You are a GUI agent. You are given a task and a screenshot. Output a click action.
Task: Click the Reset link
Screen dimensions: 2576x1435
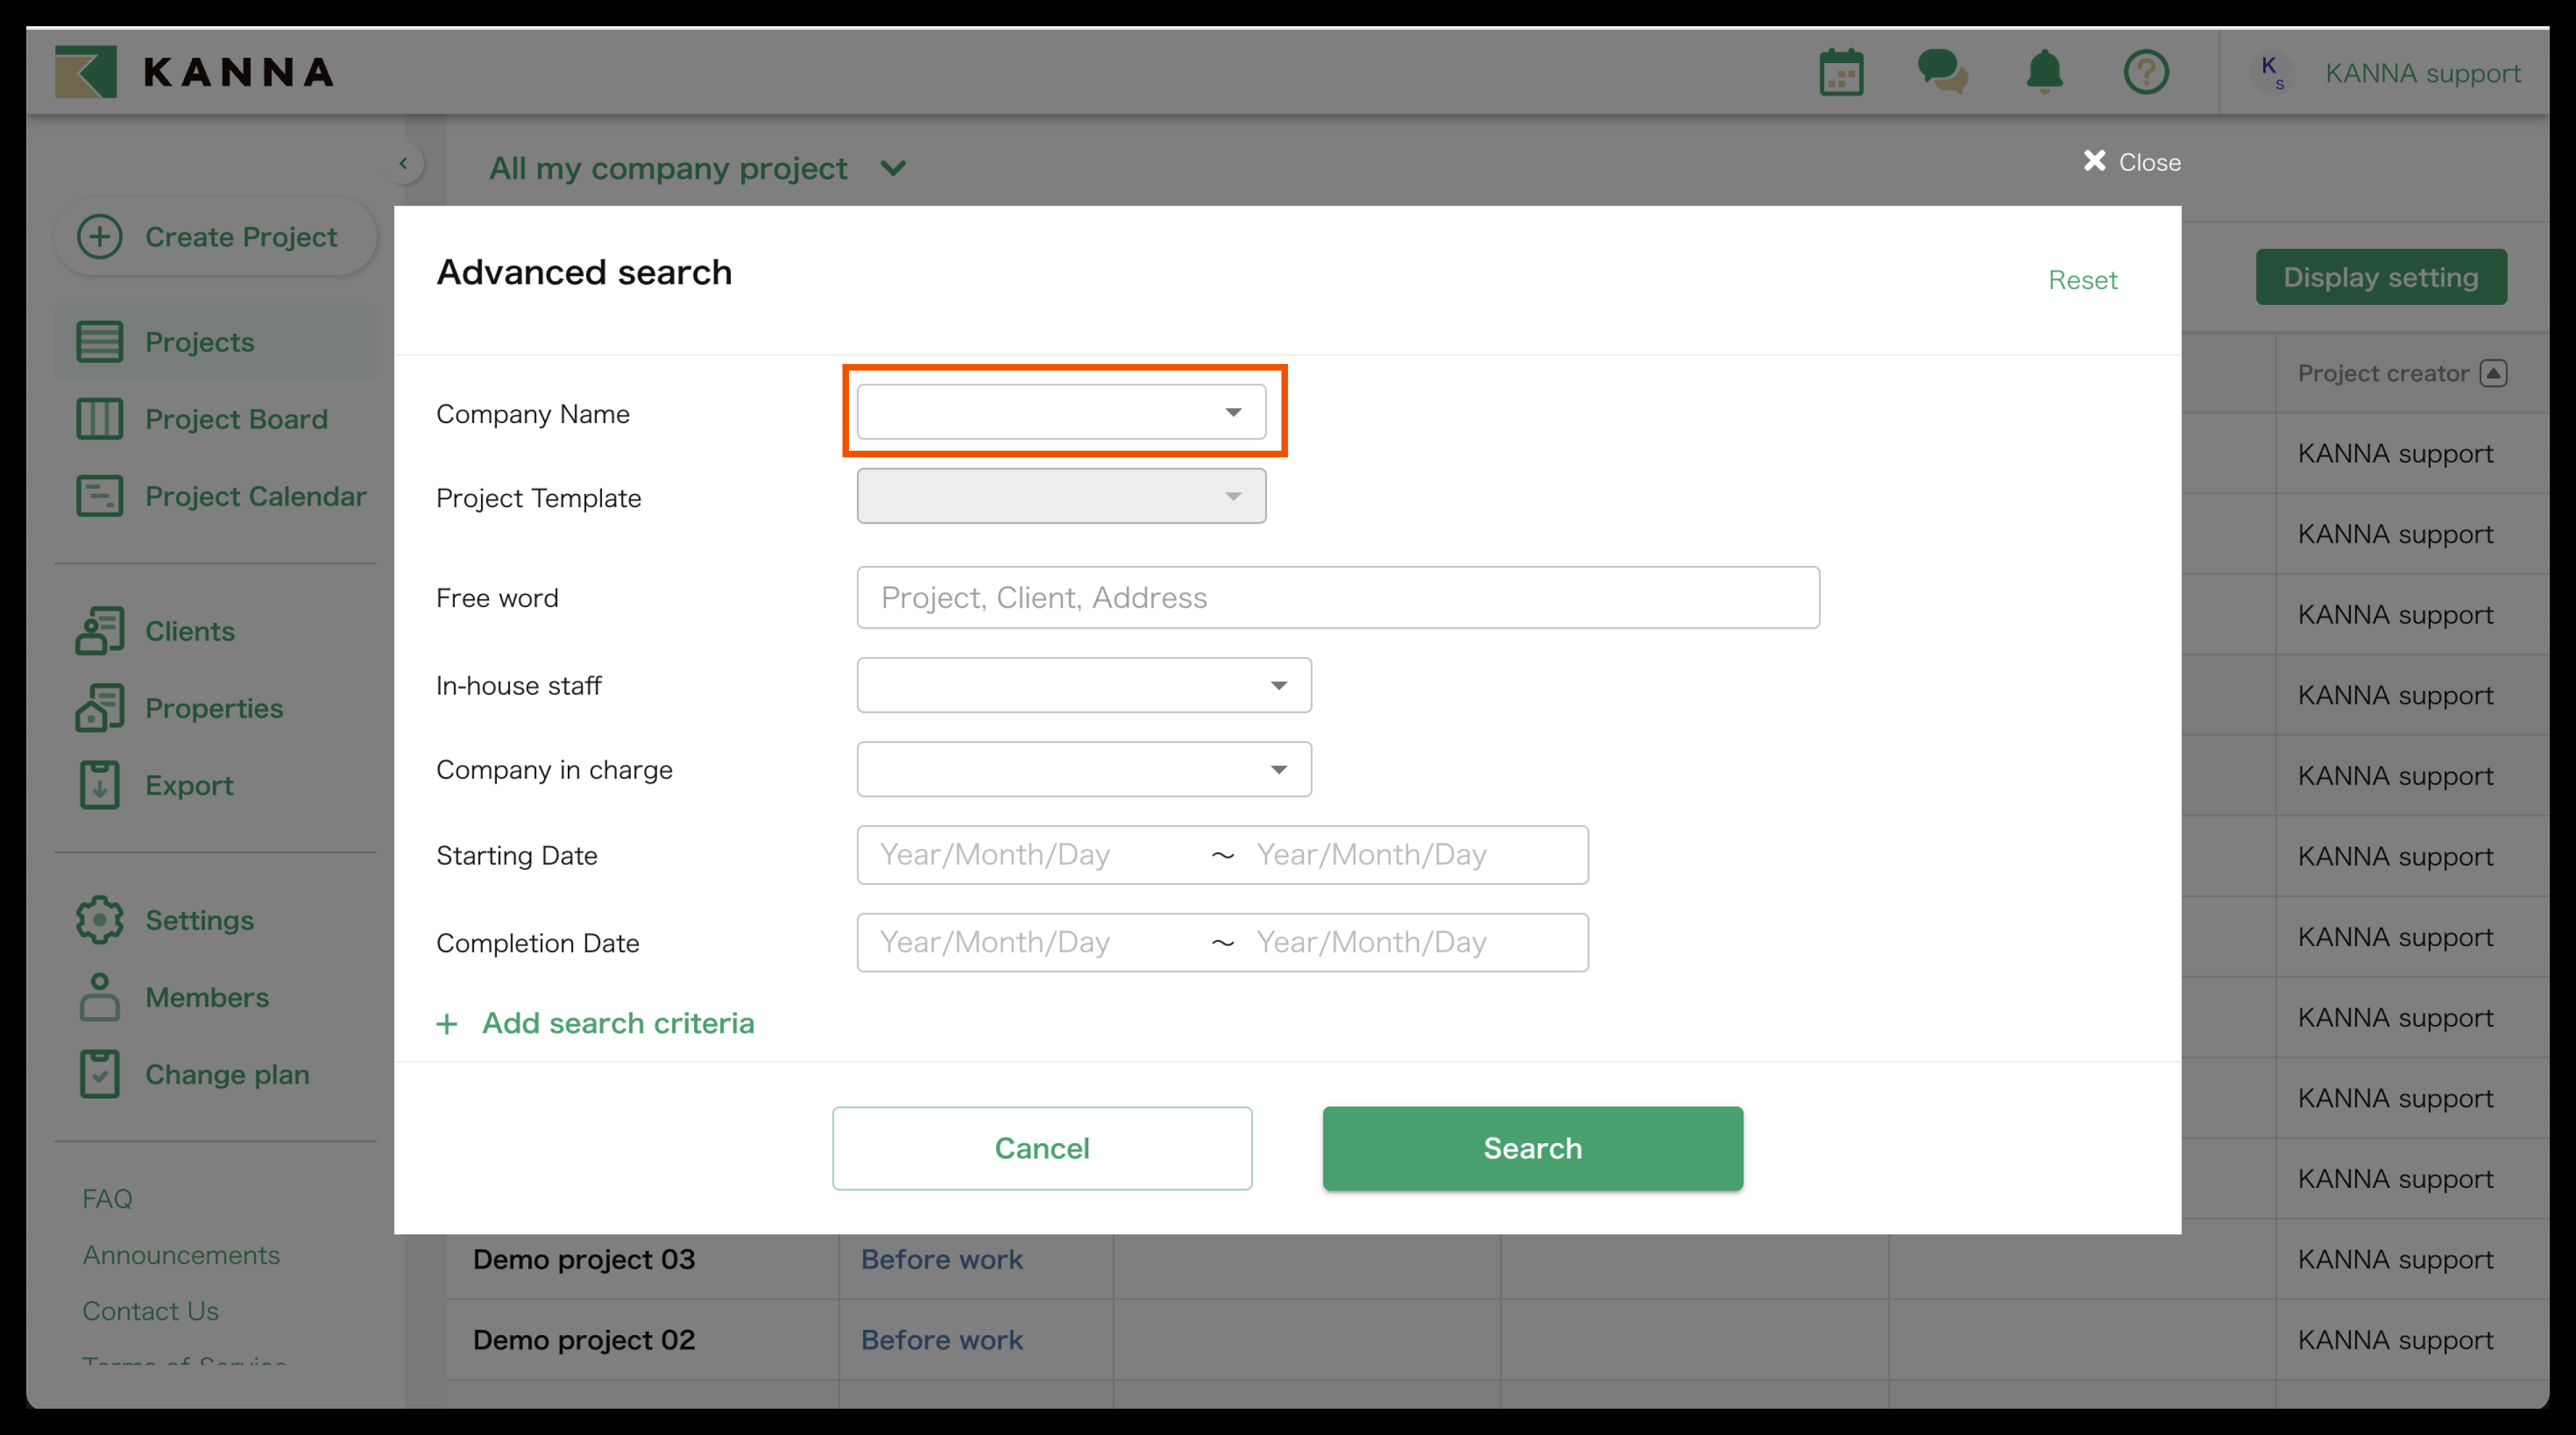point(2082,280)
